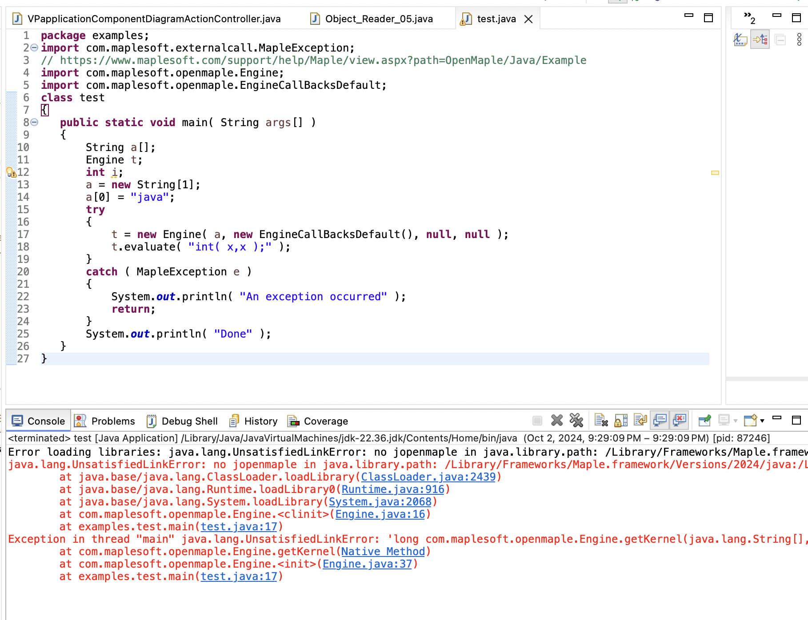
Task: Click the variables view icon in right panel
Action: [740, 40]
